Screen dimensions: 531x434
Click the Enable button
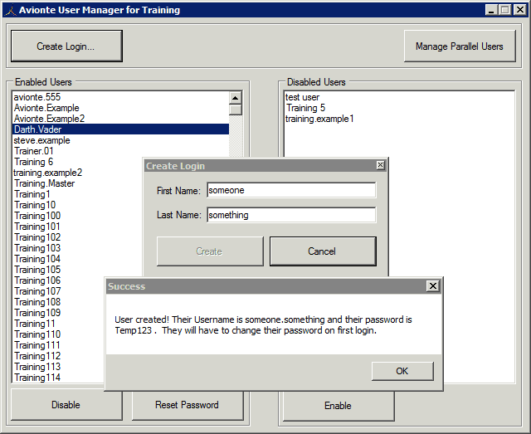(x=339, y=405)
